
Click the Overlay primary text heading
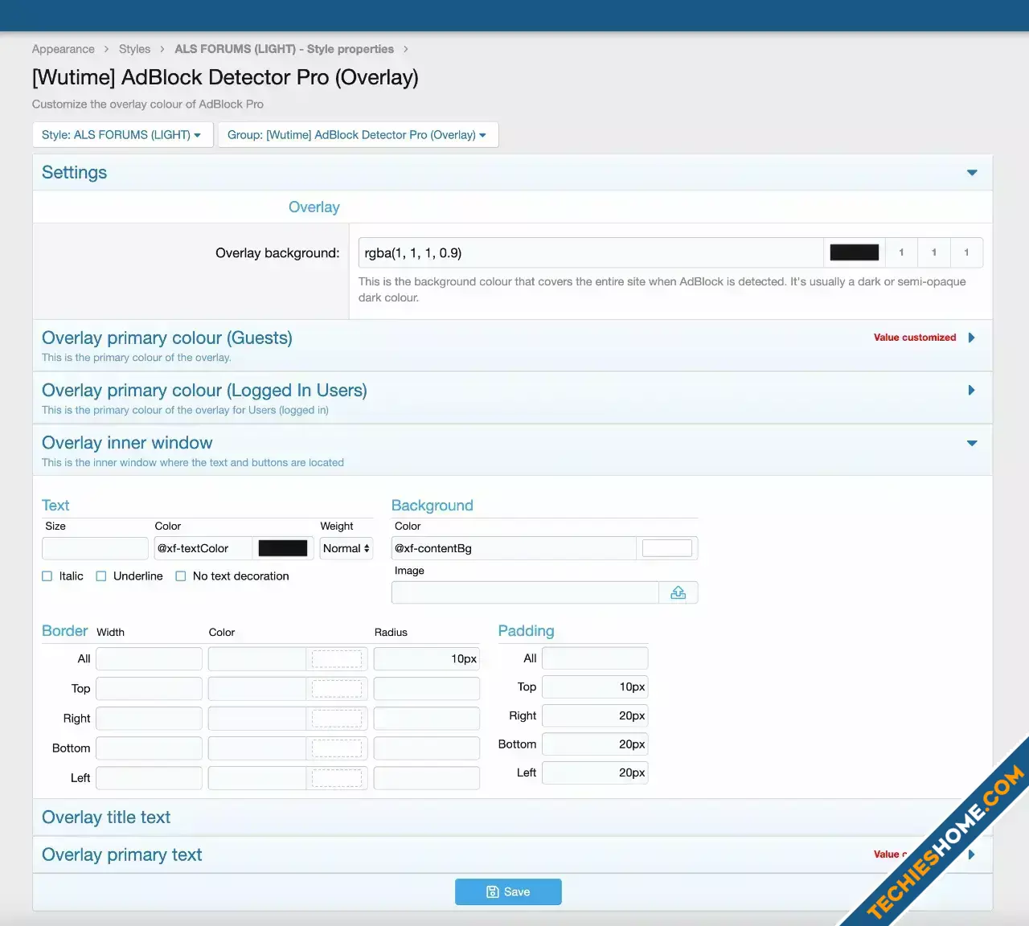coord(121,854)
